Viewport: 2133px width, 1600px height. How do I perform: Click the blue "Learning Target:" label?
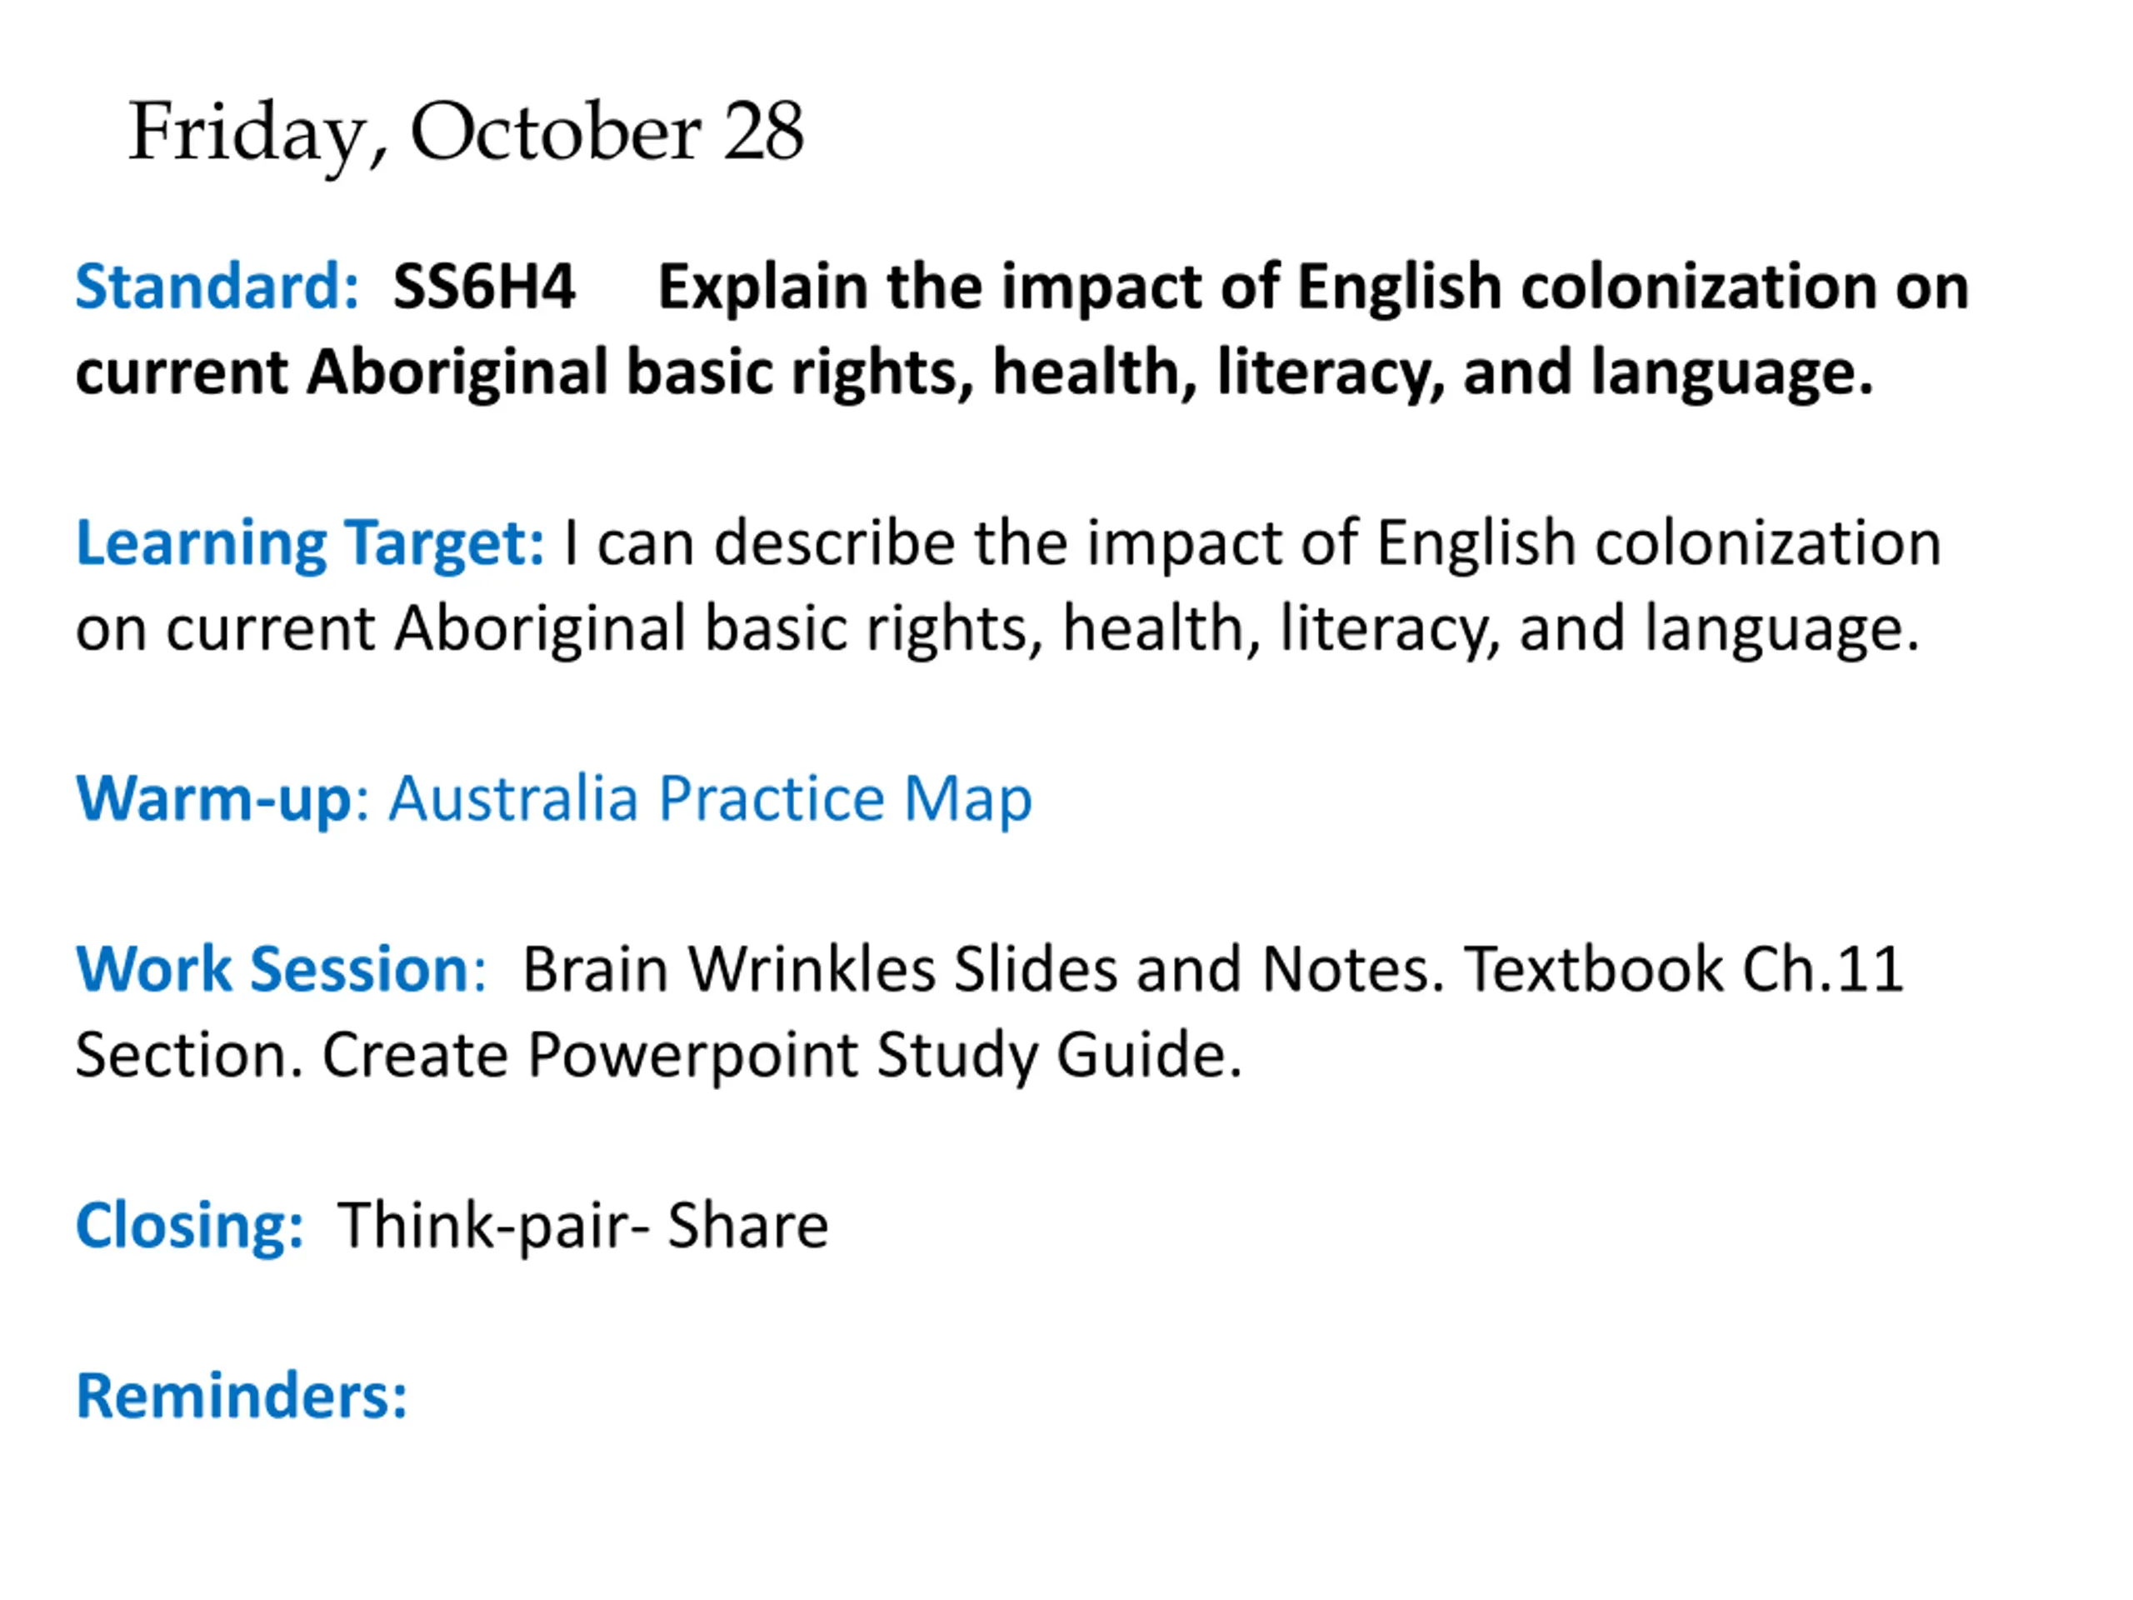pos(311,543)
